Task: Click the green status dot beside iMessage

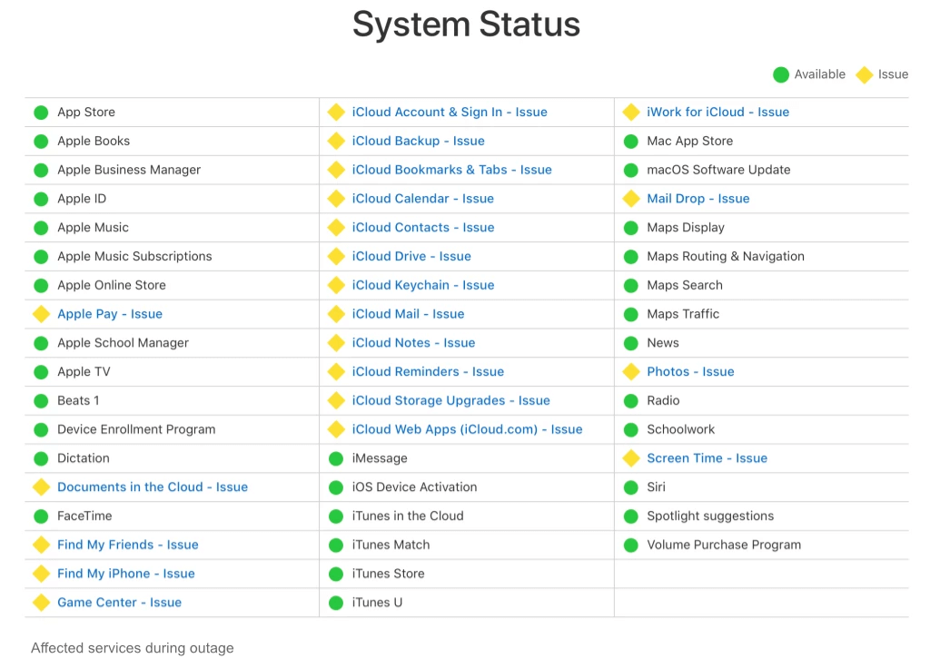Action: coord(336,458)
